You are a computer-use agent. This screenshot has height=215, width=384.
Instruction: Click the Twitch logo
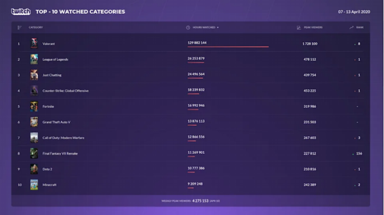(21, 12)
